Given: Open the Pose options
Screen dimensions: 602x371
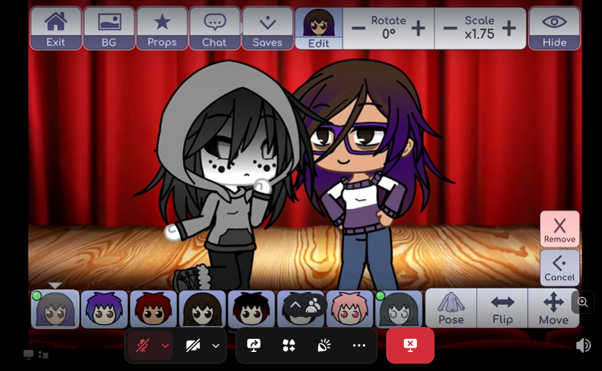Looking at the screenshot, I should pyautogui.click(x=451, y=308).
